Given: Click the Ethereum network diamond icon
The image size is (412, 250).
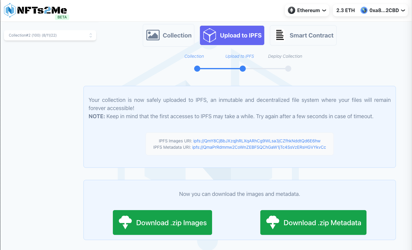Looking at the screenshot, I should [x=291, y=10].
